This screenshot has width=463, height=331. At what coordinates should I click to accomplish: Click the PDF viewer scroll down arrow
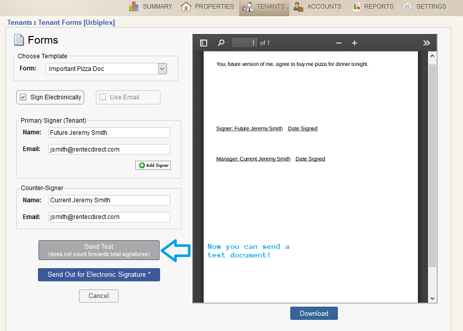(432, 298)
